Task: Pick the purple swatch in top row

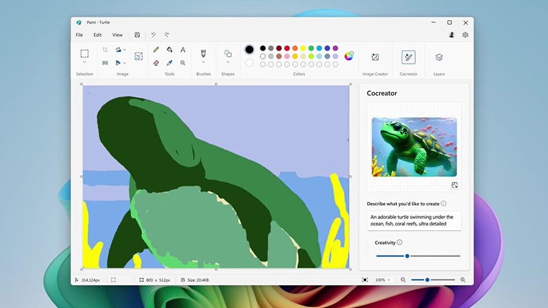Action: 335,48
